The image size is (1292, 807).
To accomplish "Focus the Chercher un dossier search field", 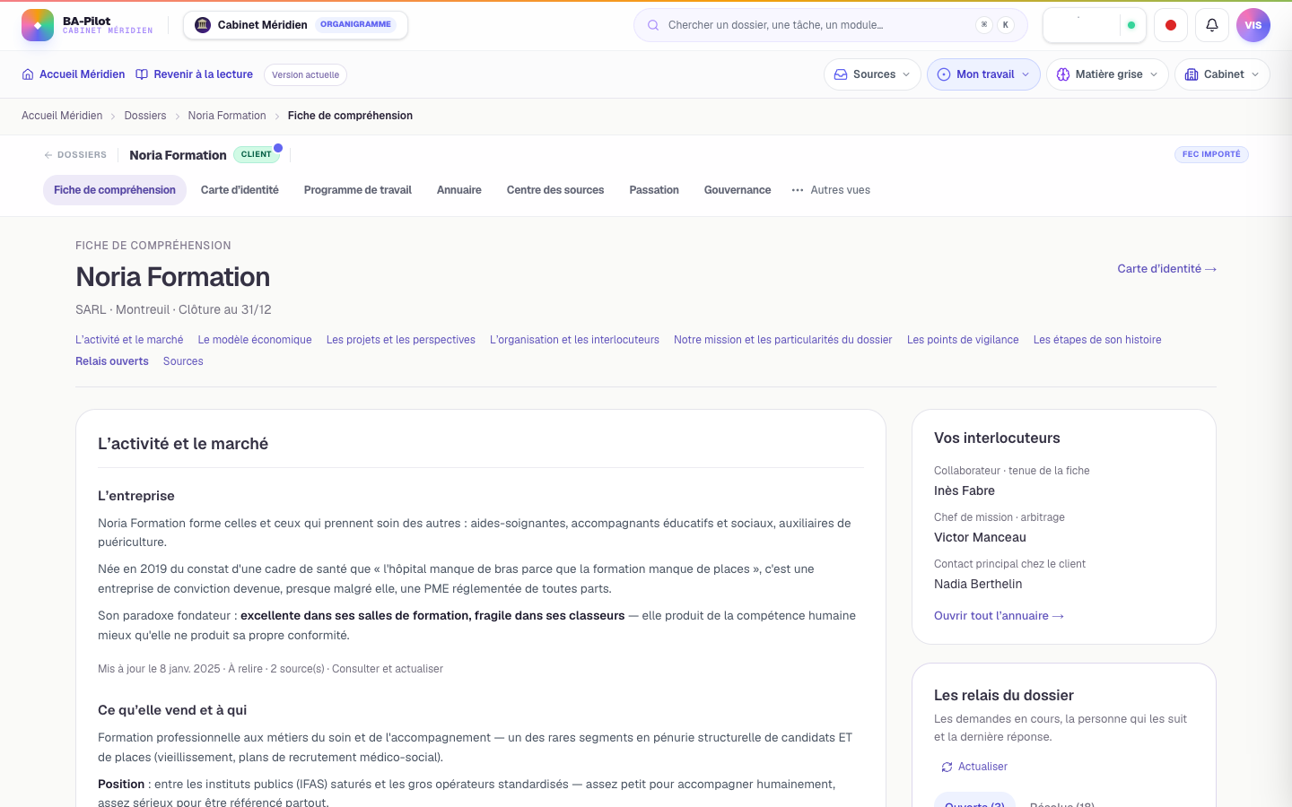I will tap(830, 25).
